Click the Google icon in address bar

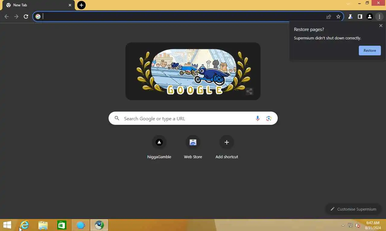38,17
